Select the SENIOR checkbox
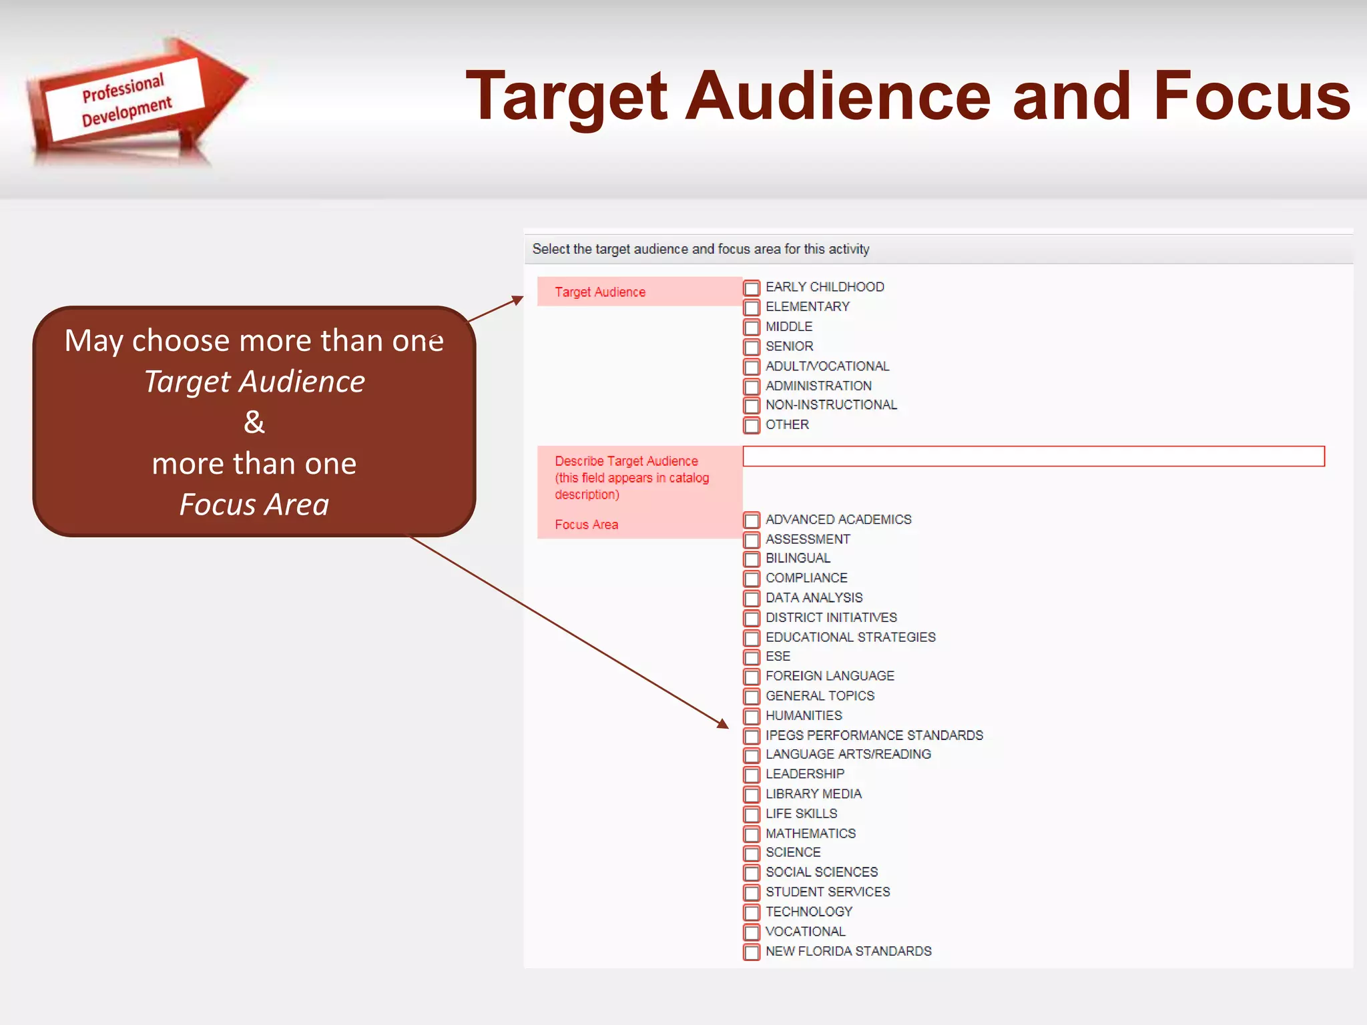1367x1025 pixels. (752, 347)
